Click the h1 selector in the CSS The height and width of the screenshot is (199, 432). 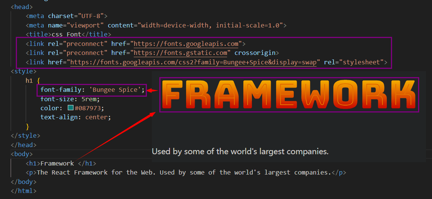pos(29,80)
